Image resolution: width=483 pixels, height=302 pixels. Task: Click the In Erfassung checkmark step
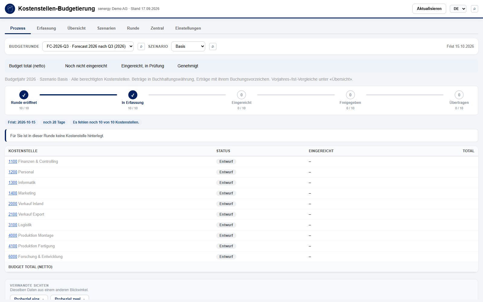click(x=133, y=95)
